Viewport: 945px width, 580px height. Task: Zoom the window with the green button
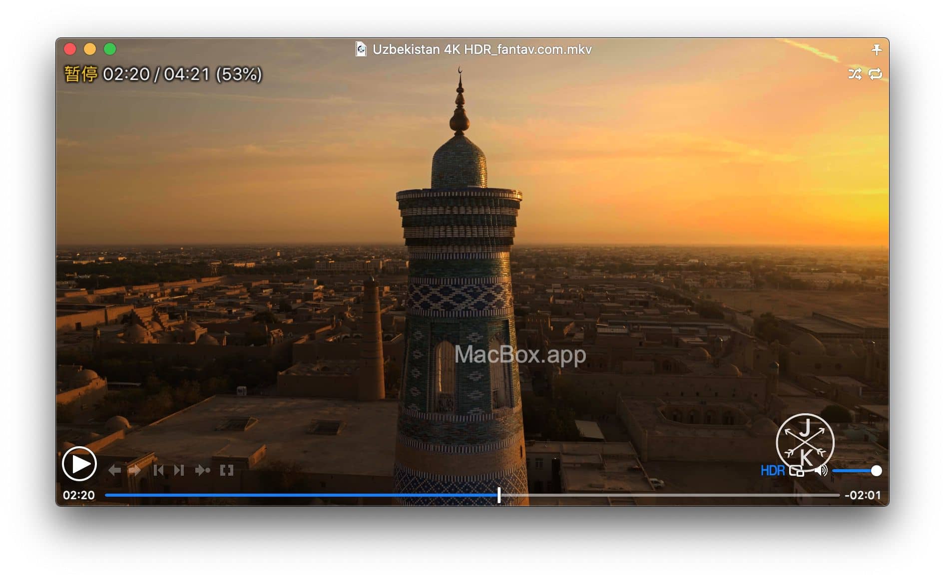[x=110, y=49]
